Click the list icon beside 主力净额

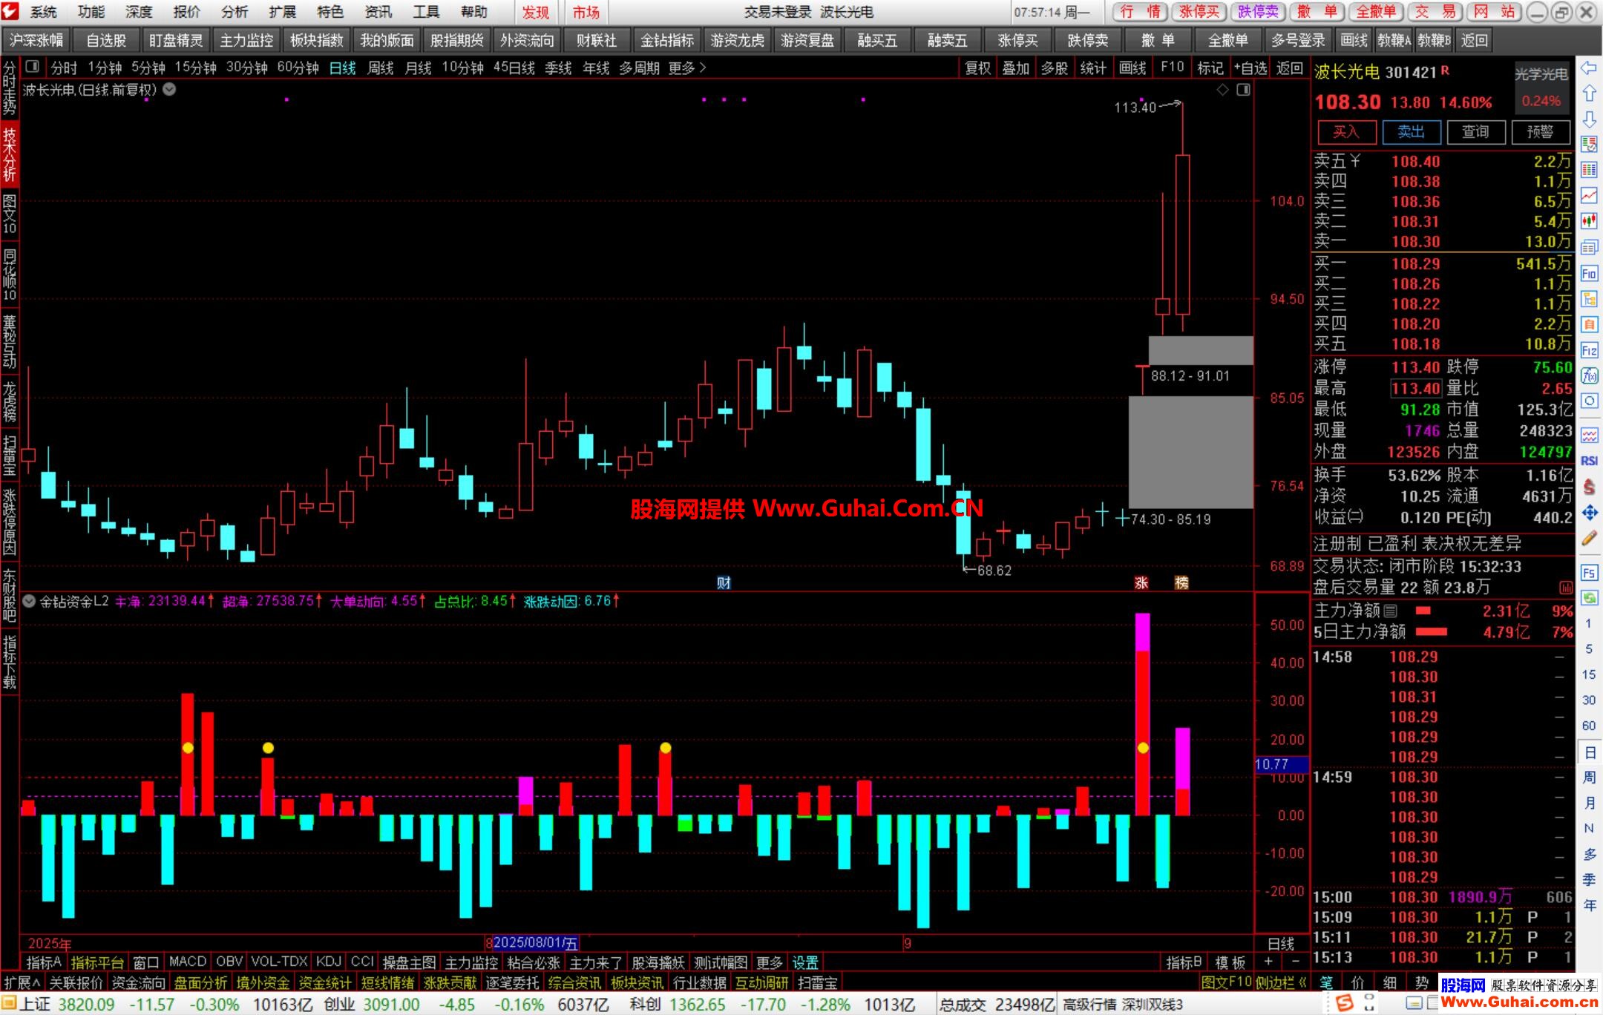click(x=1390, y=611)
